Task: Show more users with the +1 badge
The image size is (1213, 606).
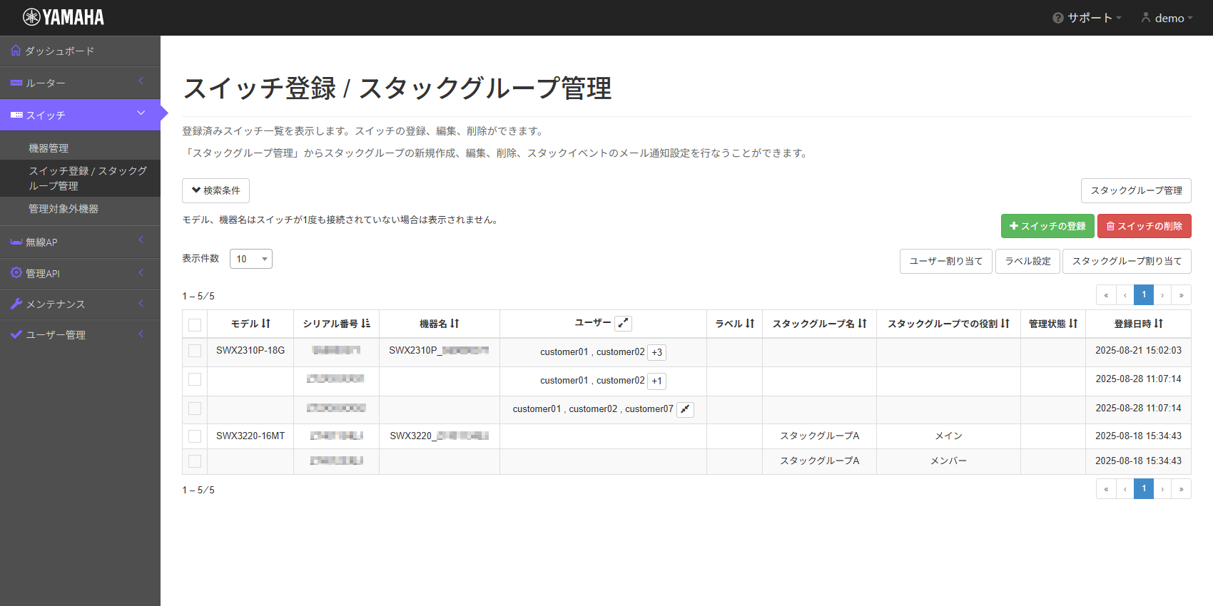Action: (x=657, y=381)
